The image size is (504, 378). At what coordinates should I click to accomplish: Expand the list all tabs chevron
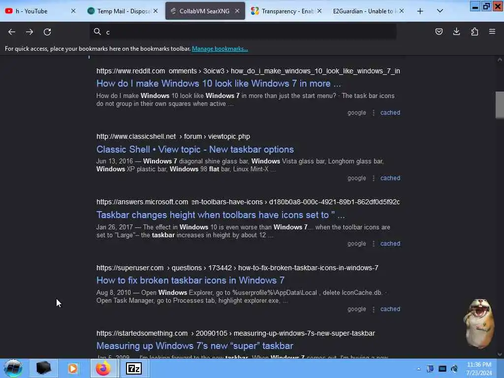[440, 11]
